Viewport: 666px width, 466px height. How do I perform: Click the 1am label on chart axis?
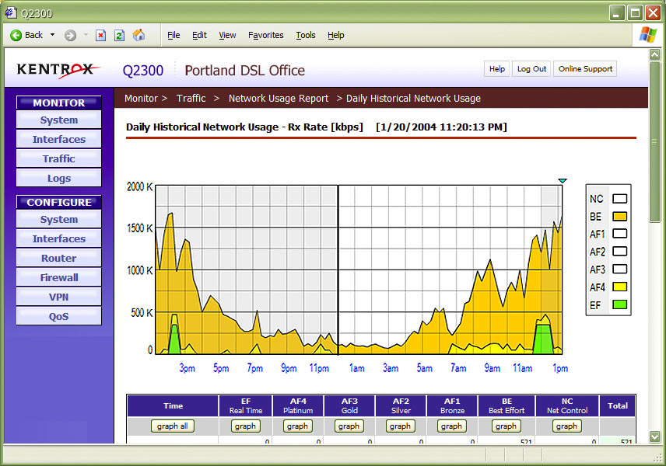click(x=357, y=368)
